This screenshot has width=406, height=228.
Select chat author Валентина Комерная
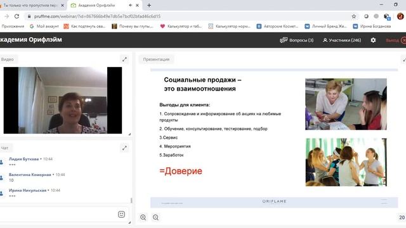tap(30, 175)
